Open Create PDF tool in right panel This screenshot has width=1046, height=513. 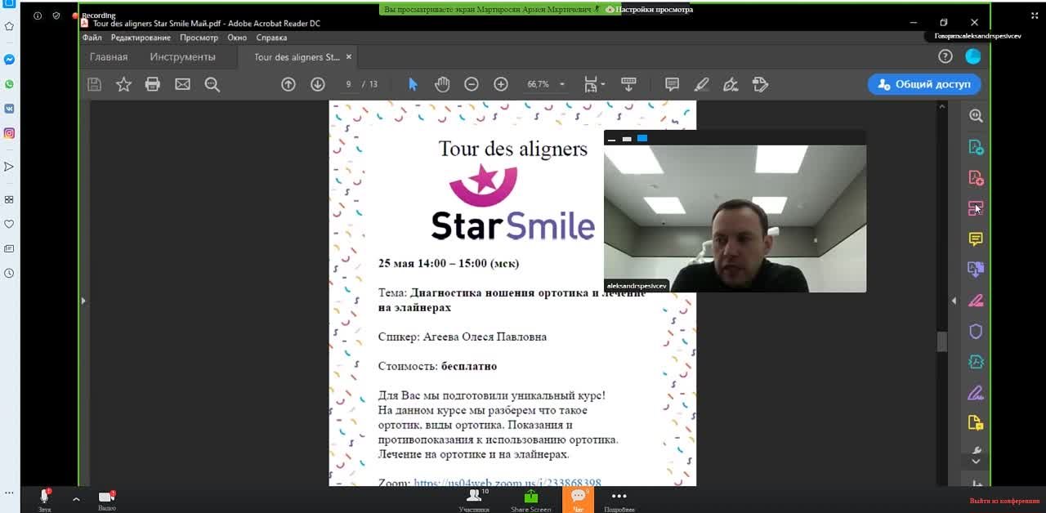pyautogui.click(x=976, y=177)
